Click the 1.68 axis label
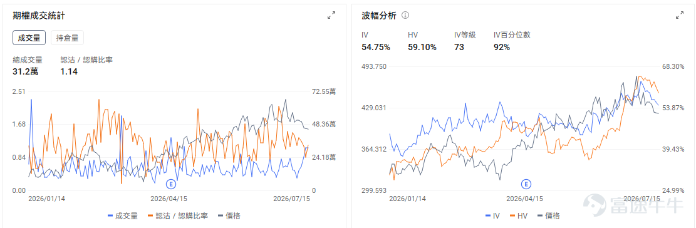696x228 pixels. click(19, 124)
